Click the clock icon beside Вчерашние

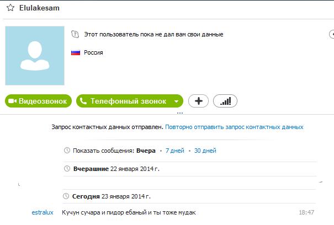point(67,169)
